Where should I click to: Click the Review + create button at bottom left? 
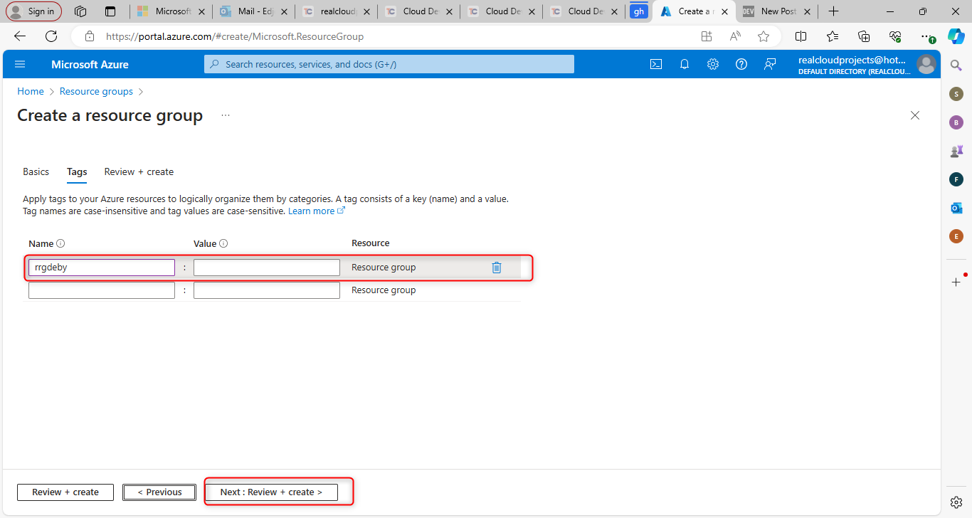pyautogui.click(x=65, y=492)
